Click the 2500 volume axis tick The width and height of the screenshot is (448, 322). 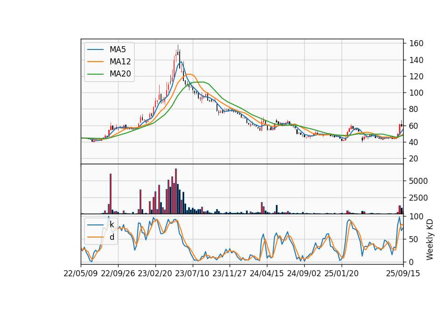point(419,198)
